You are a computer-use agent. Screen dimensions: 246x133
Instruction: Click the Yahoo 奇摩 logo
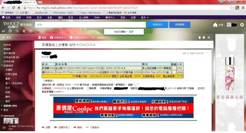tap(11, 25)
